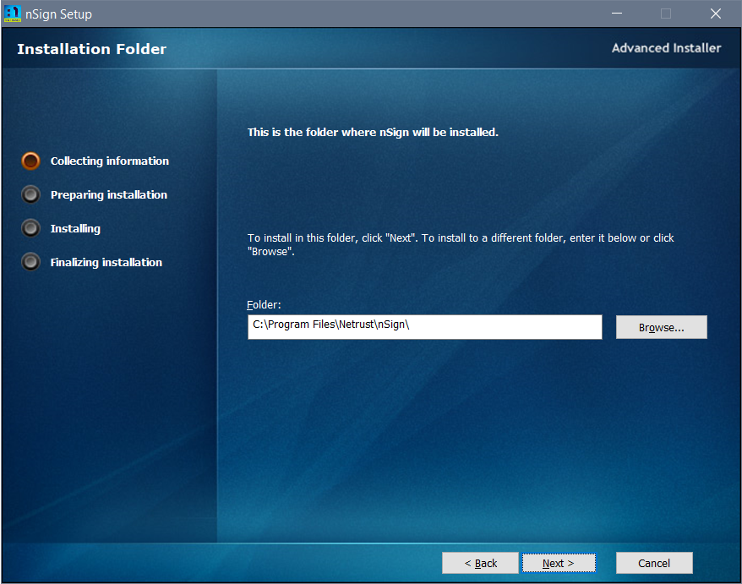Viewport: 742px width, 584px height.
Task: Click the "Preparing installation" step label
Action: [109, 195]
